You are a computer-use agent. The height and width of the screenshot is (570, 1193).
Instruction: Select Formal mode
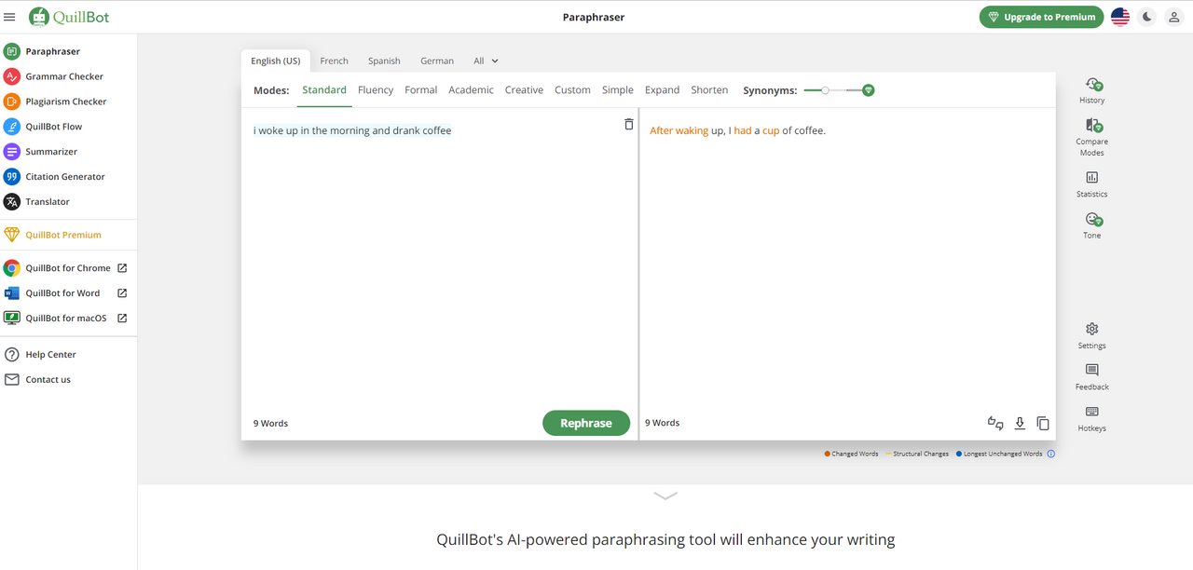point(420,90)
